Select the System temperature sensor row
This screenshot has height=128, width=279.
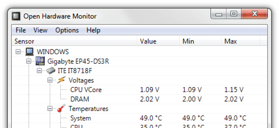(139, 118)
